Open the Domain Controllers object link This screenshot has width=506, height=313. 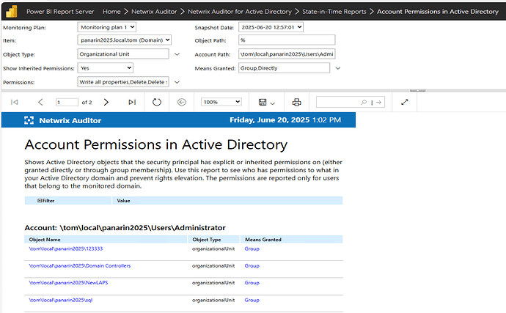tap(80, 266)
